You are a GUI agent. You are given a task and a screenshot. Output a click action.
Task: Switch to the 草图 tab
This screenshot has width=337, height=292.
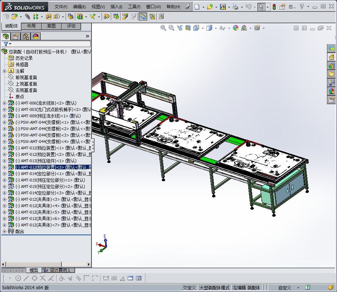click(51, 26)
